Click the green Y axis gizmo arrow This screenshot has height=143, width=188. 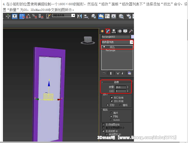coord(37,99)
